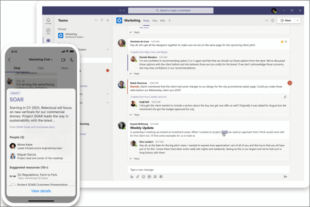Click the red unread badge in channel list
310x207 pixels.
108,71
